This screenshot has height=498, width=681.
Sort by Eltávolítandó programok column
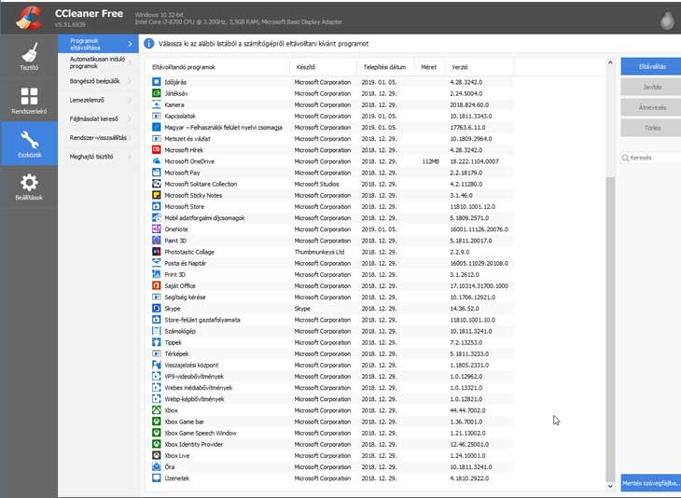click(217, 67)
